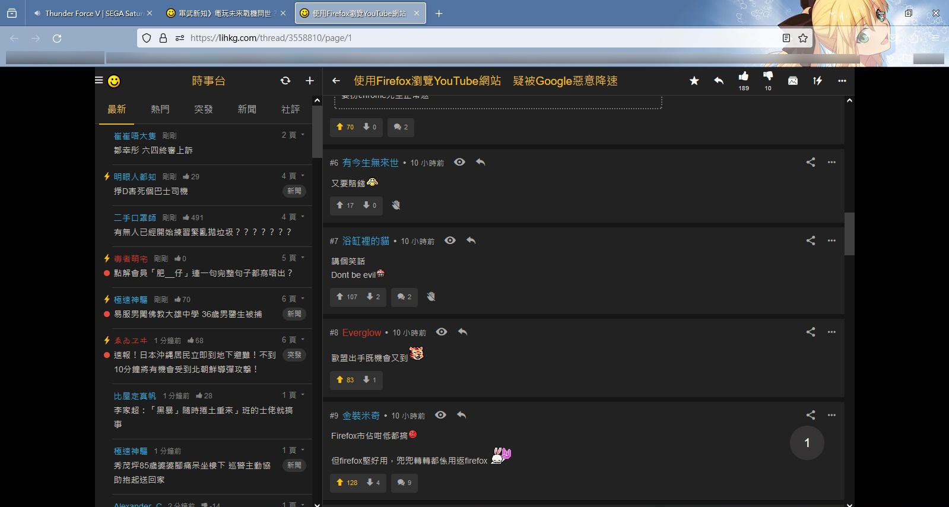Share post #7 by 浴缸裡的貓
The height and width of the screenshot is (507, 949).
pos(811,240)
